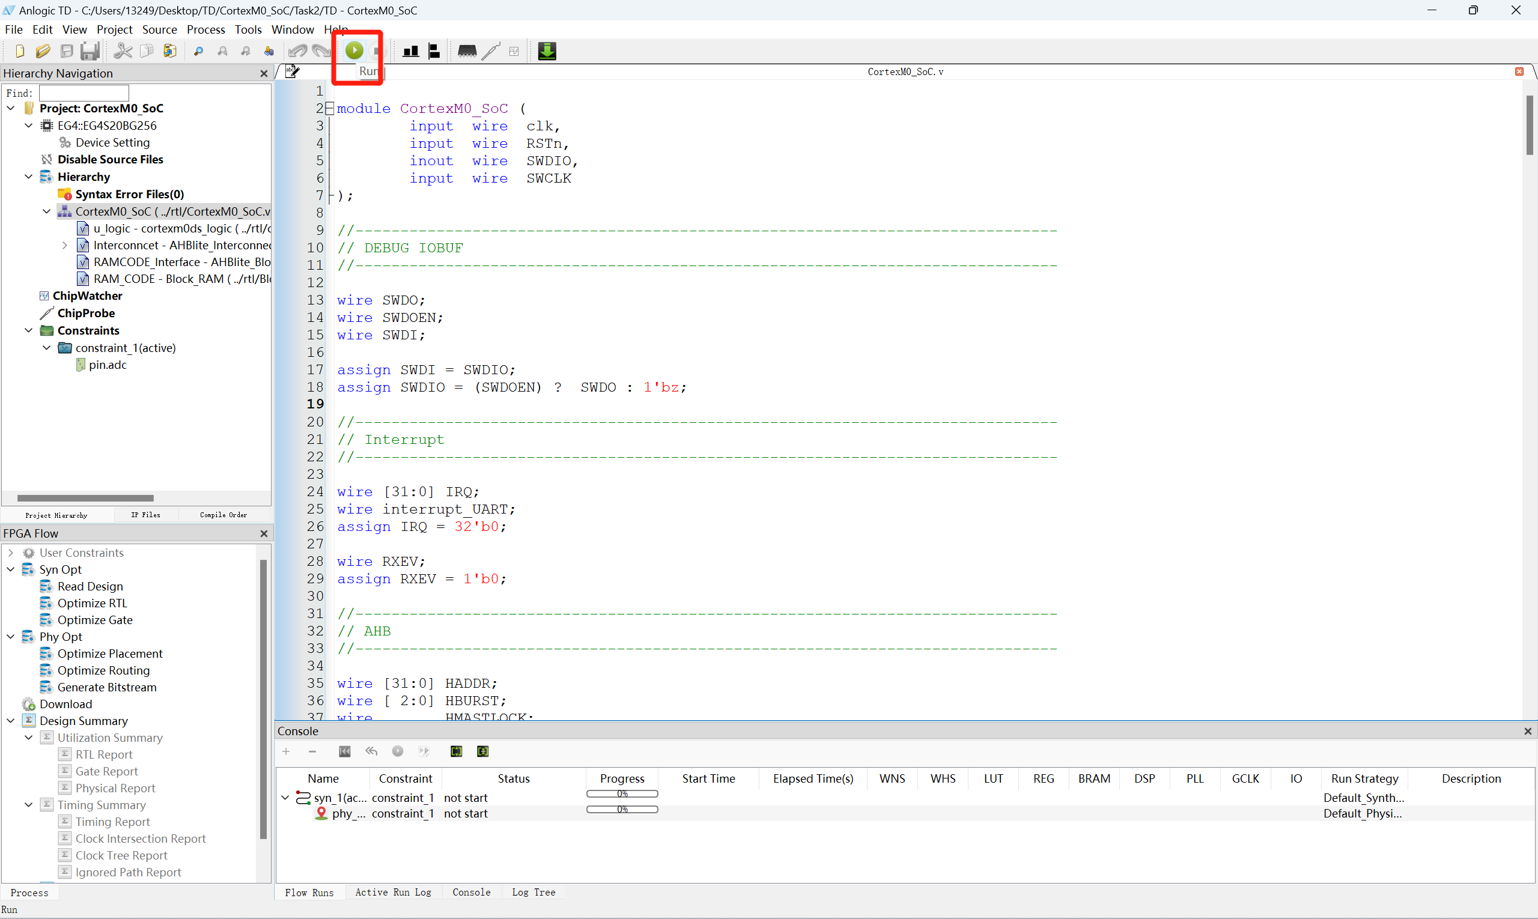The height and width of the screenshot is (919, 1538).
Task: Click the chip device toolbar icon
Action: tap(467, 51)
